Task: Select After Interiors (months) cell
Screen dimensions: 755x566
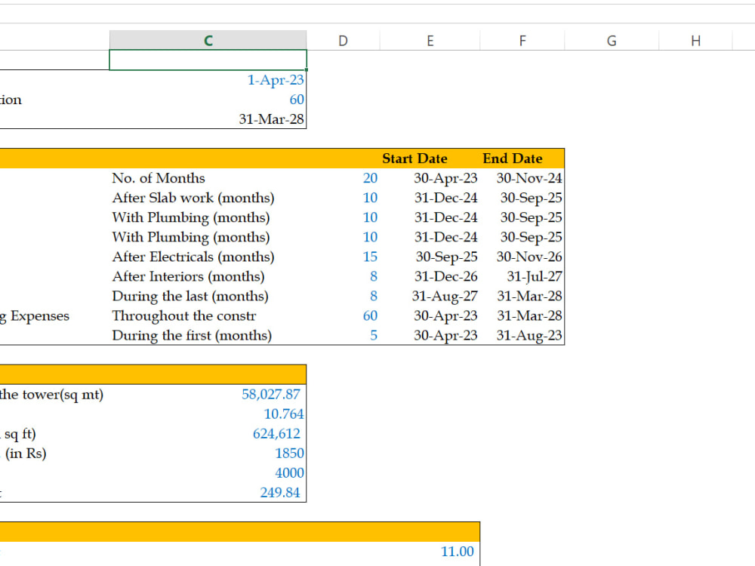Action: coord(208,276)
